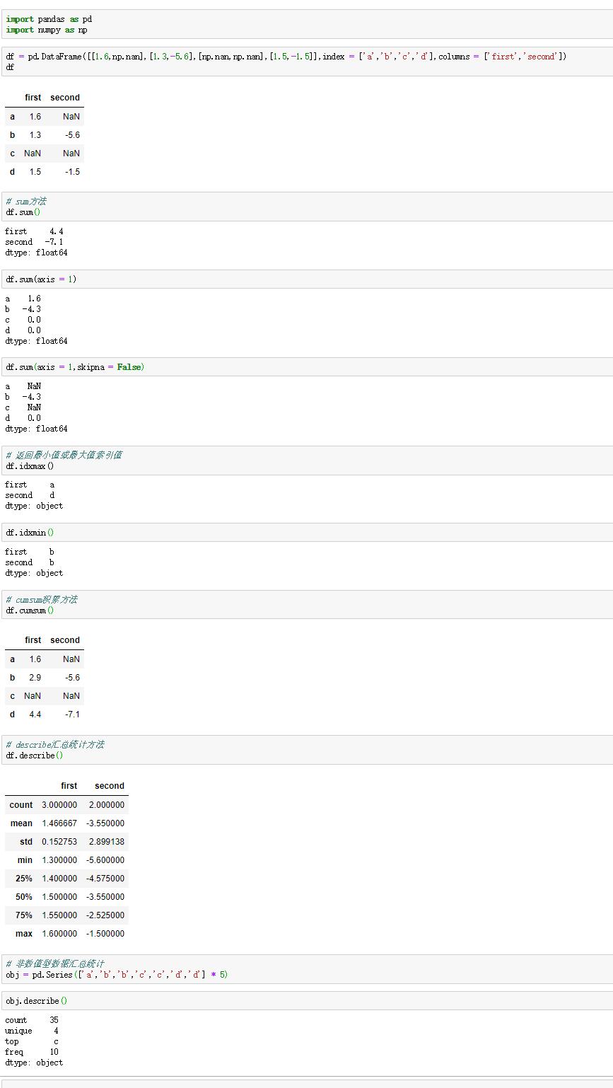613x1088 pixels.
Task: Click the 1.3 value in the first DataFrame table
Action: click(x=35, y=135)
